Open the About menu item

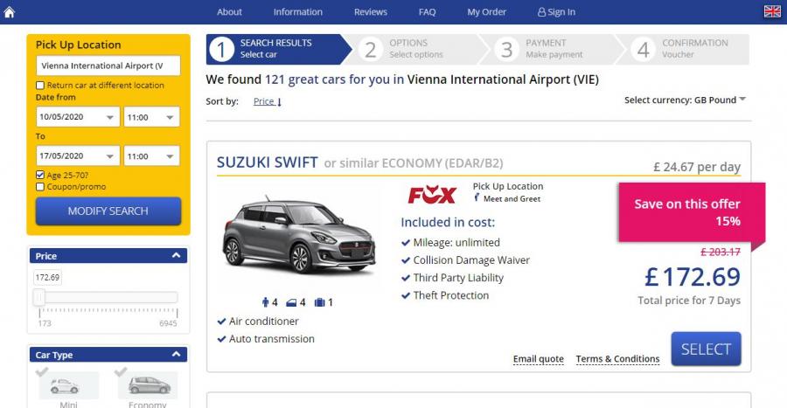coord(229,12)
